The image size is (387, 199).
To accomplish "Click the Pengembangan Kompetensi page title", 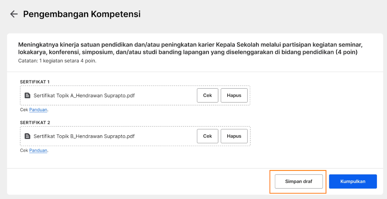I will (82, 14).
